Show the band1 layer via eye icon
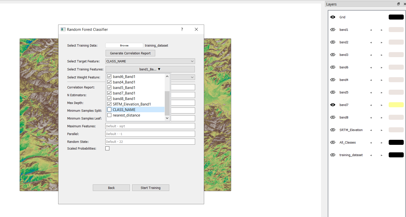This screenshot has width=406, height=217. point(333,30)
